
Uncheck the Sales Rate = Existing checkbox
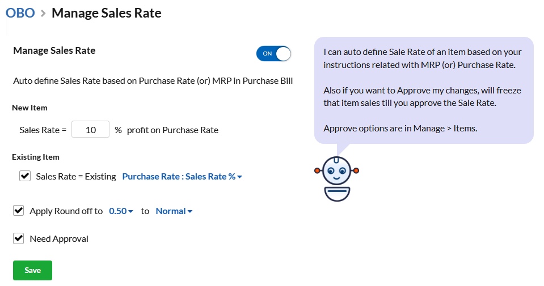point(25,176)
